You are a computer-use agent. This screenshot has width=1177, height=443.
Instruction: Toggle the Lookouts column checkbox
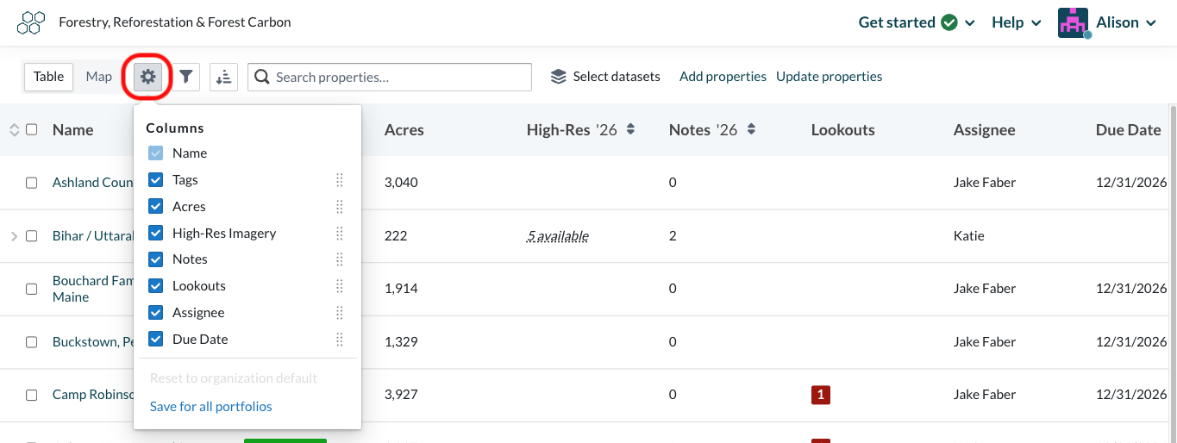pyautogui.click(x=156, y=286)
